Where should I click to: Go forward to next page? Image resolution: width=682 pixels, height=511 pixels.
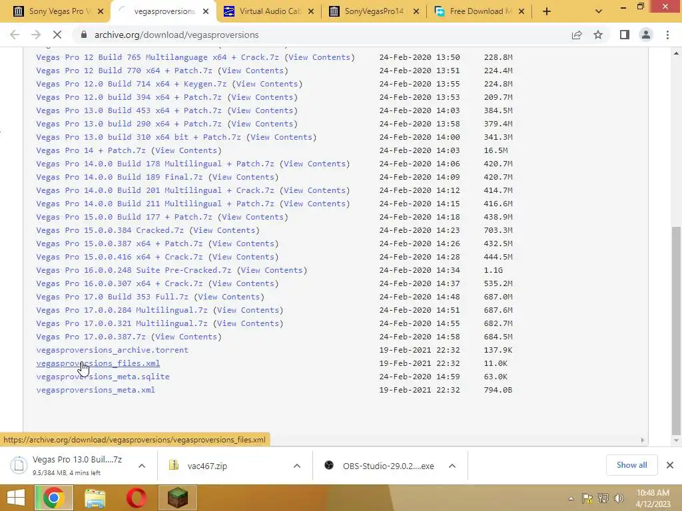coord(36,35)
